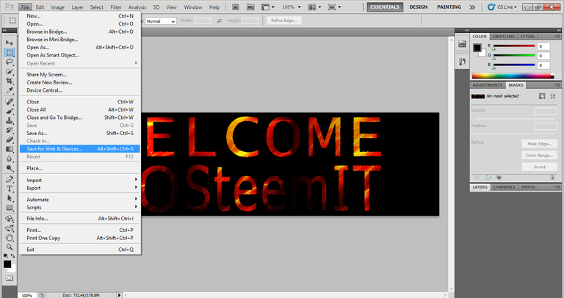The width and height of the screenshot is (564, 298).
Task: Select the History Brush tool
Action: tap(10, 130)
